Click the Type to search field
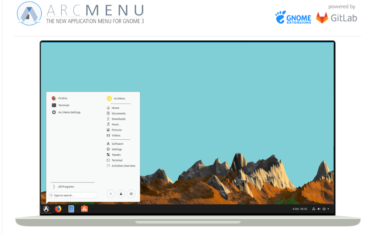371x234 pixels. click(73, 196)
